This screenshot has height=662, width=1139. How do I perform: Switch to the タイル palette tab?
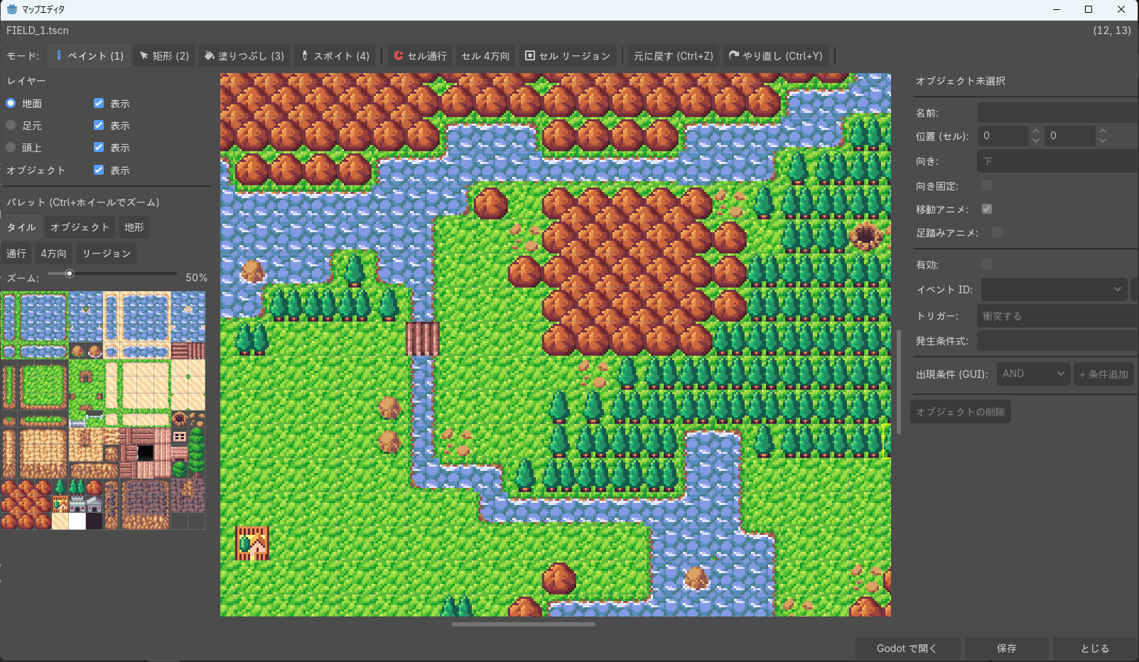coord(21,227)
